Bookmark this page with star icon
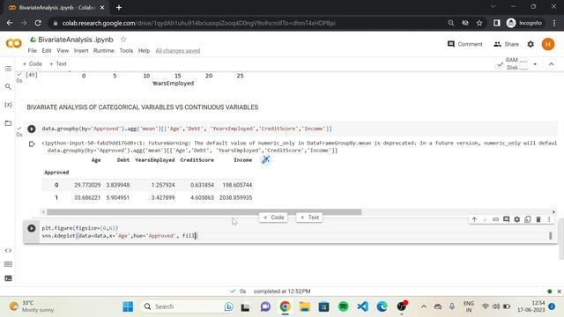The width and height of the screenshot is (564, 317). click(479, 23)
